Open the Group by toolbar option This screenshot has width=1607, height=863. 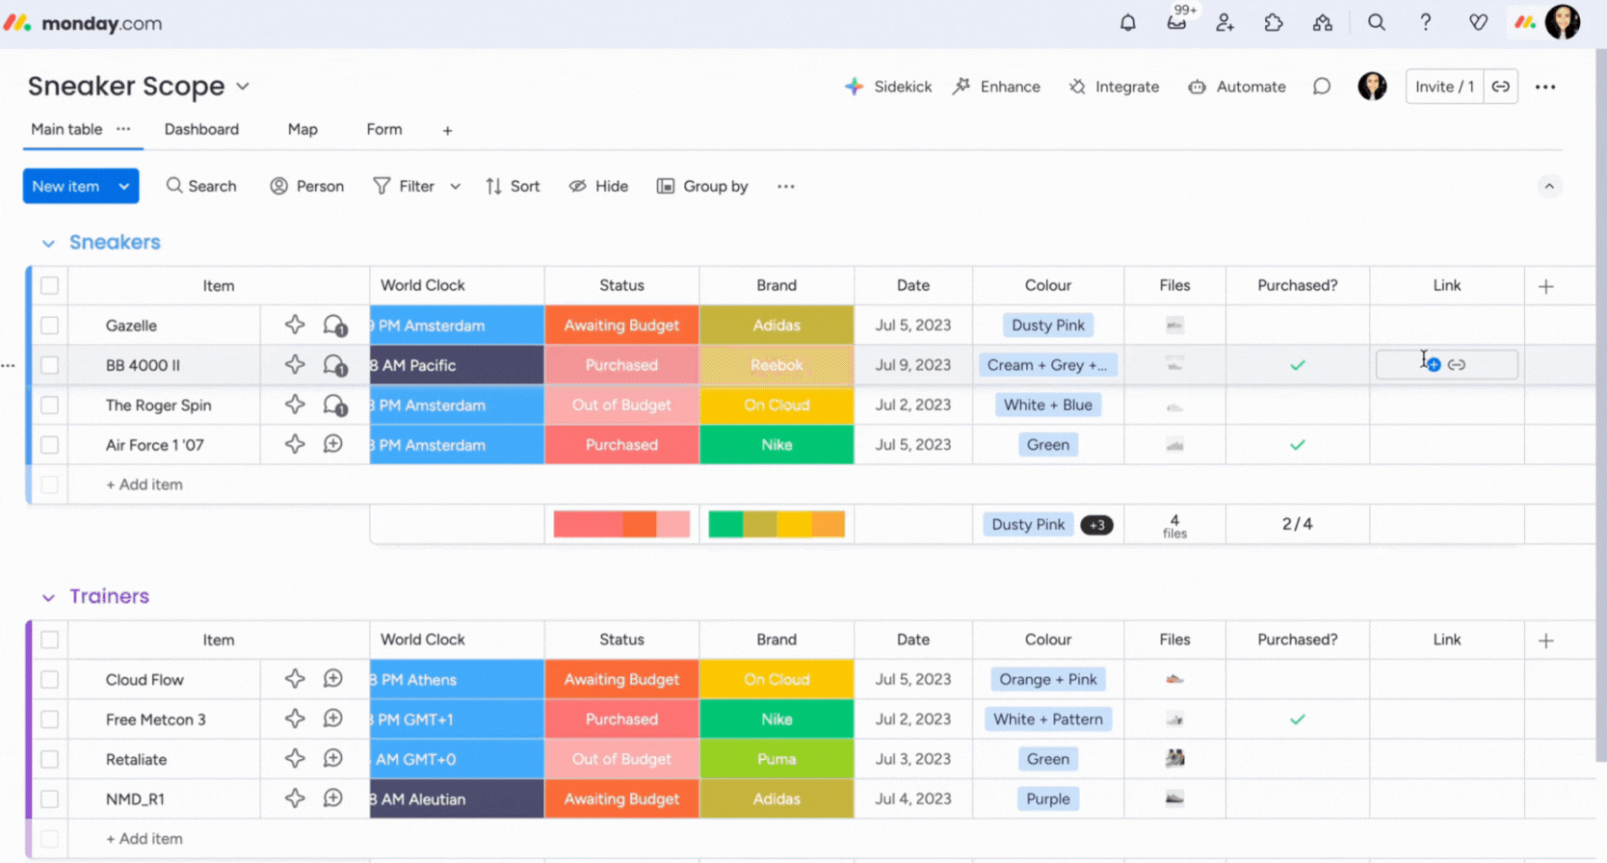(702, 186)
